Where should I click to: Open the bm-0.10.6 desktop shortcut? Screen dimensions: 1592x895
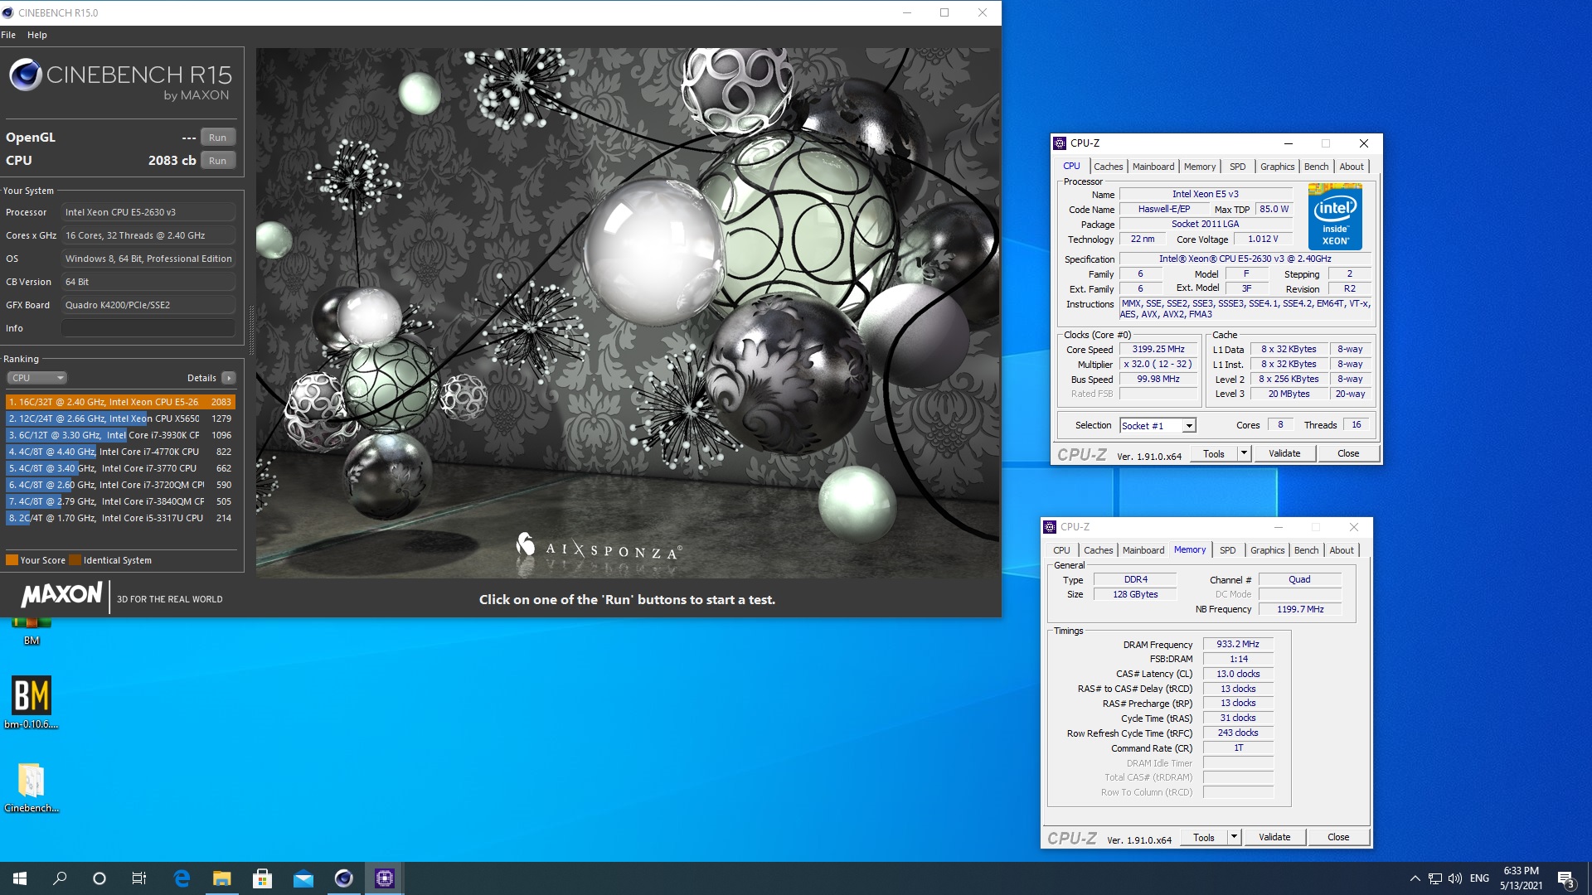[32, 701]
